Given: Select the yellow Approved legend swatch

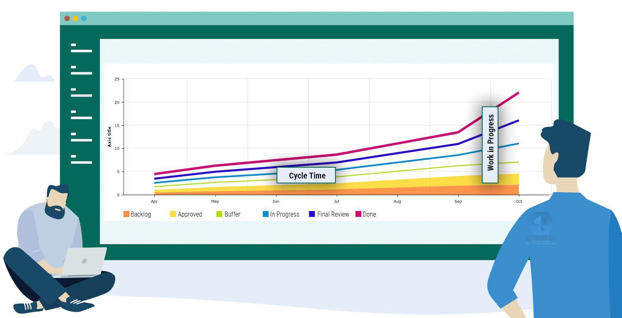Looking at the screenshot, I should (173, 214).
